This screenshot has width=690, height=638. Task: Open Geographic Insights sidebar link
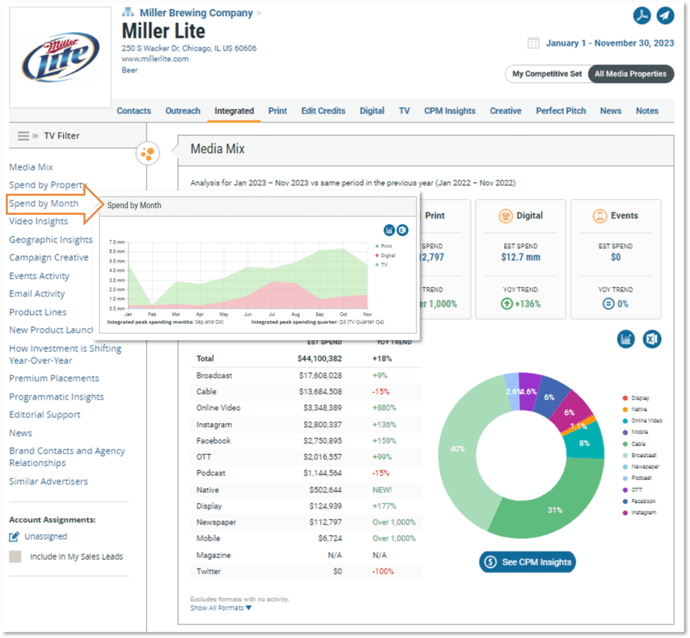click(51, 240)
